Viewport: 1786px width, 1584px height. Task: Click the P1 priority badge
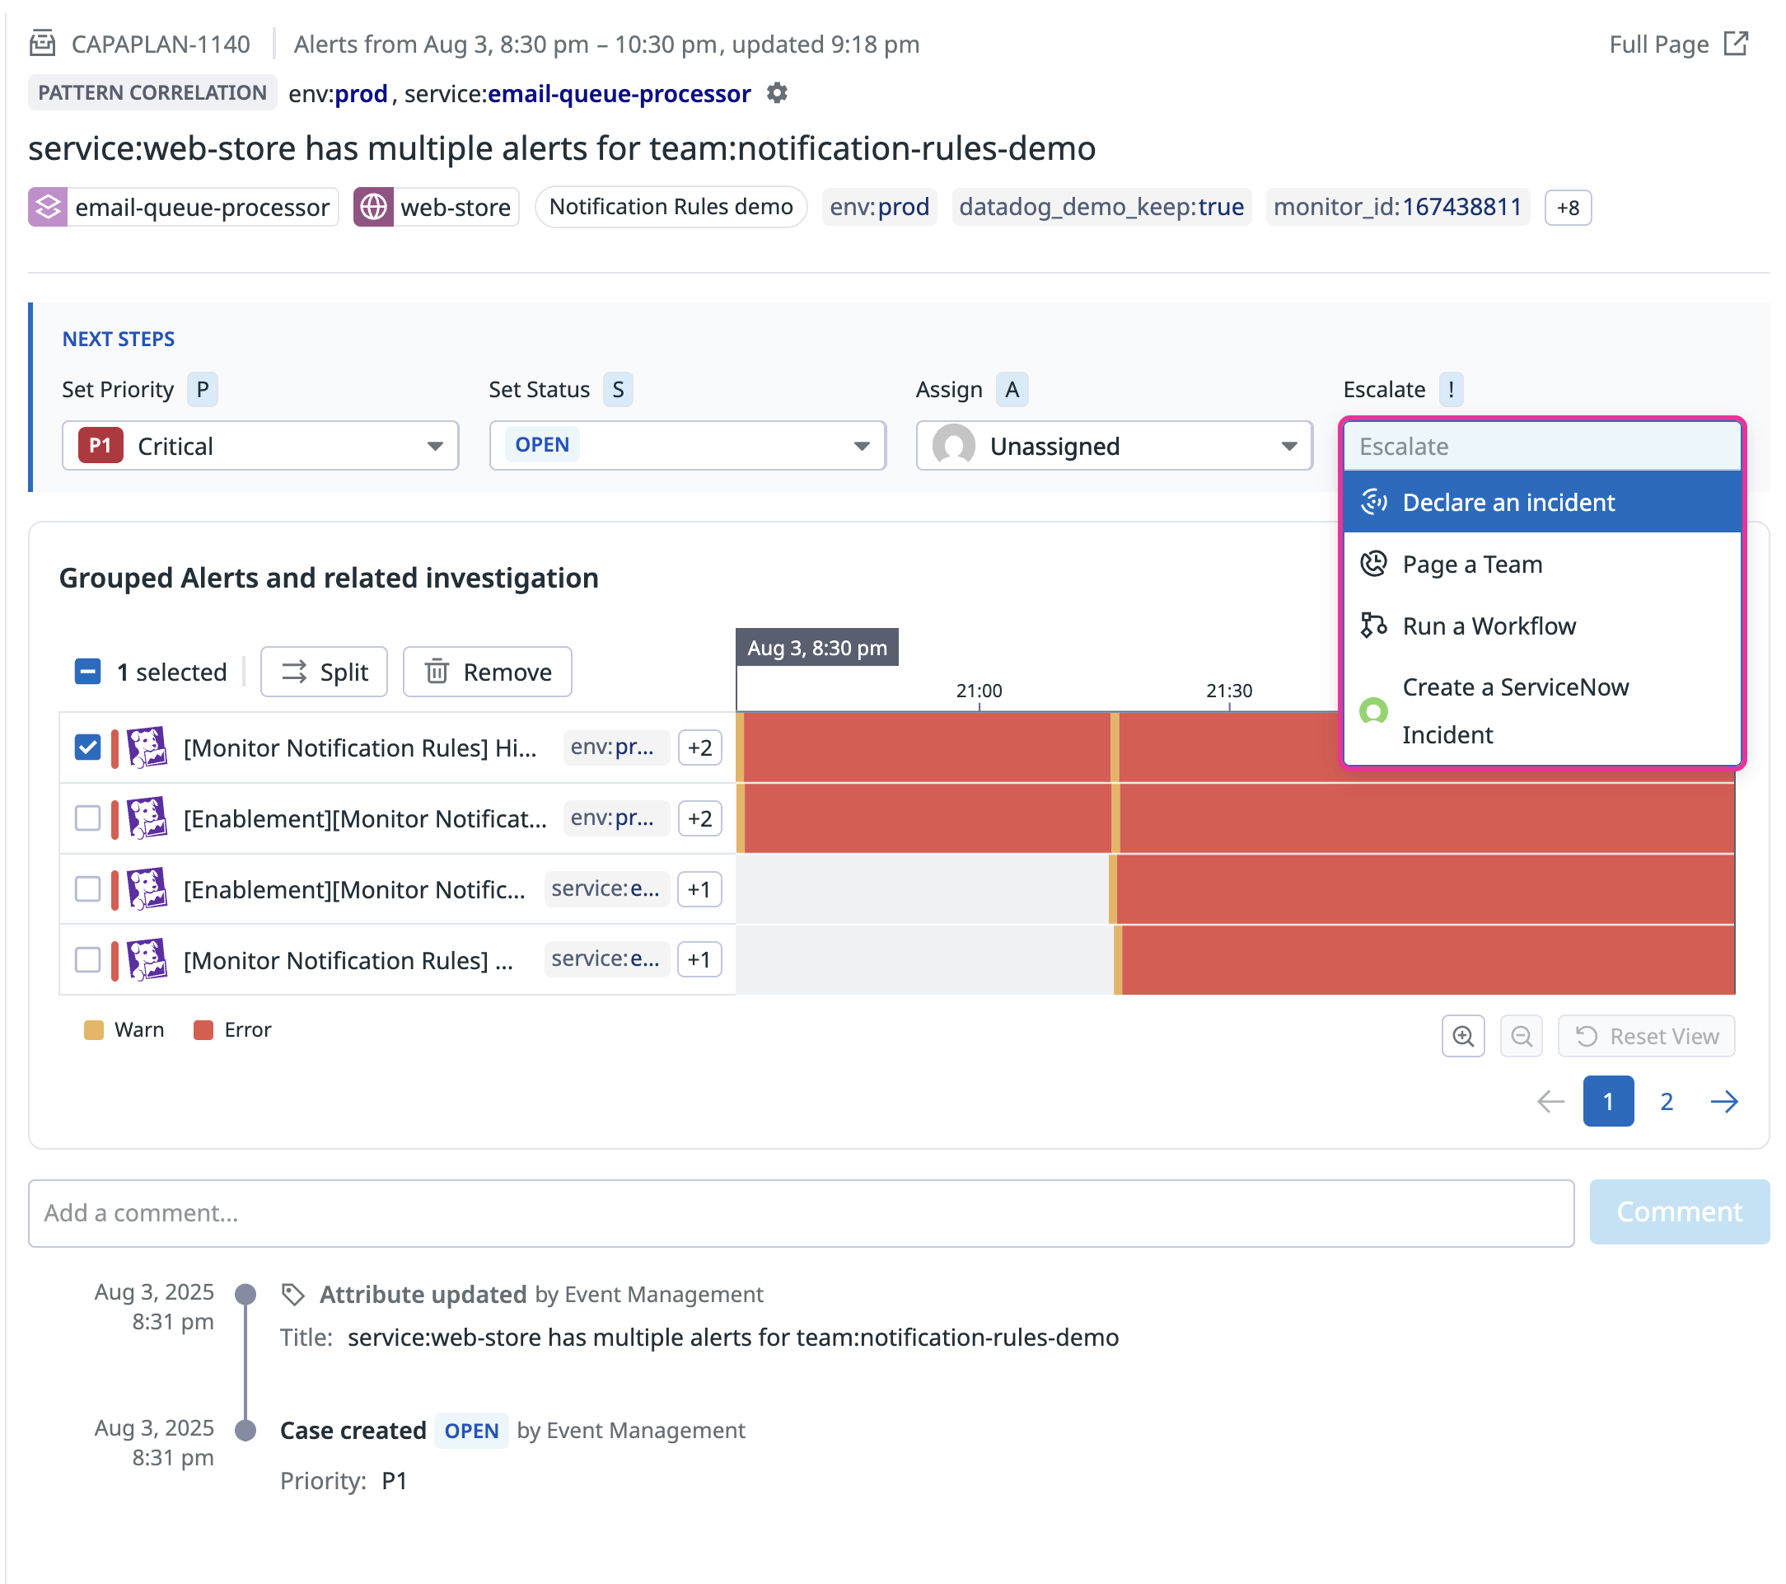click(x=101, y=446)
